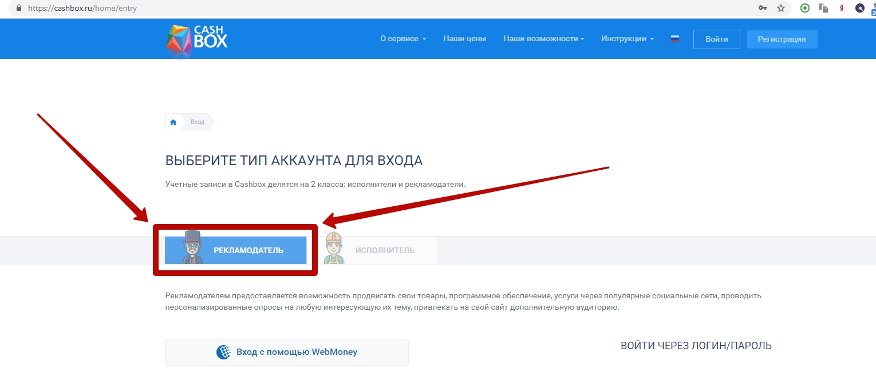Expand the 'О сервисе' dropdown menu
This screenshot has width=876, height=368.
click(403, 39)
